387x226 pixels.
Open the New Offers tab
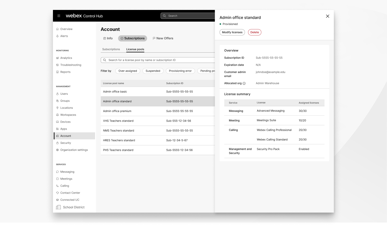click(163, 38)
